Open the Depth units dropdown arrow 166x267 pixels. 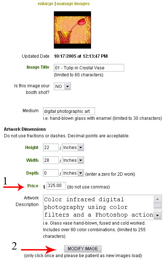pyautogui.click(x=81, y=173)
